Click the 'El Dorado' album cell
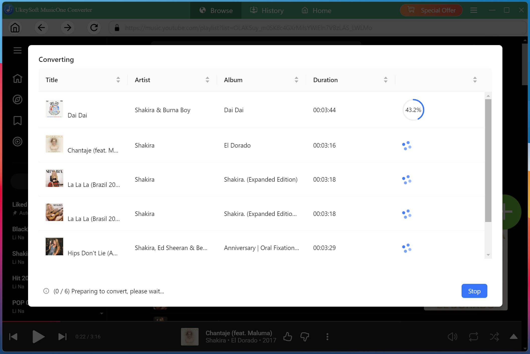Image resolution: width=530 pixels, height=354 pixels. tap(237, 145)
